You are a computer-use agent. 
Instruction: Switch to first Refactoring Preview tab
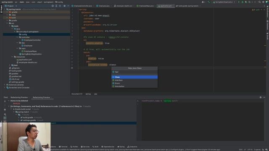[19, 97]
